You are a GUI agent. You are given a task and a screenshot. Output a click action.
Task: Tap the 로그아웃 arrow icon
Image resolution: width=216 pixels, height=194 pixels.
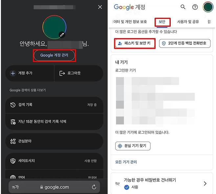coord(62,73)
